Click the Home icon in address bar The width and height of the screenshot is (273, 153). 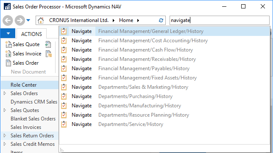(x=41, y=20)
